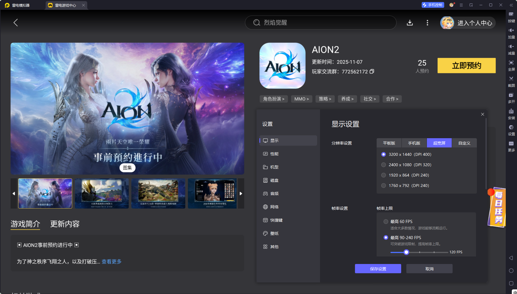Click the second game screenshot thumbnail
Screen dimensions: 517x294
[x=102, y=193]
